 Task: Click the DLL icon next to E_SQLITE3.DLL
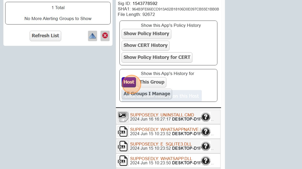[123, 146]
